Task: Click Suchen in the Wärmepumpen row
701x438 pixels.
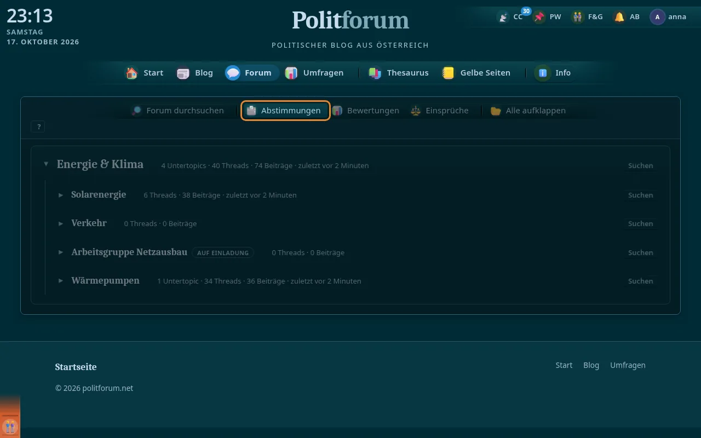Action: click(640, 281)
